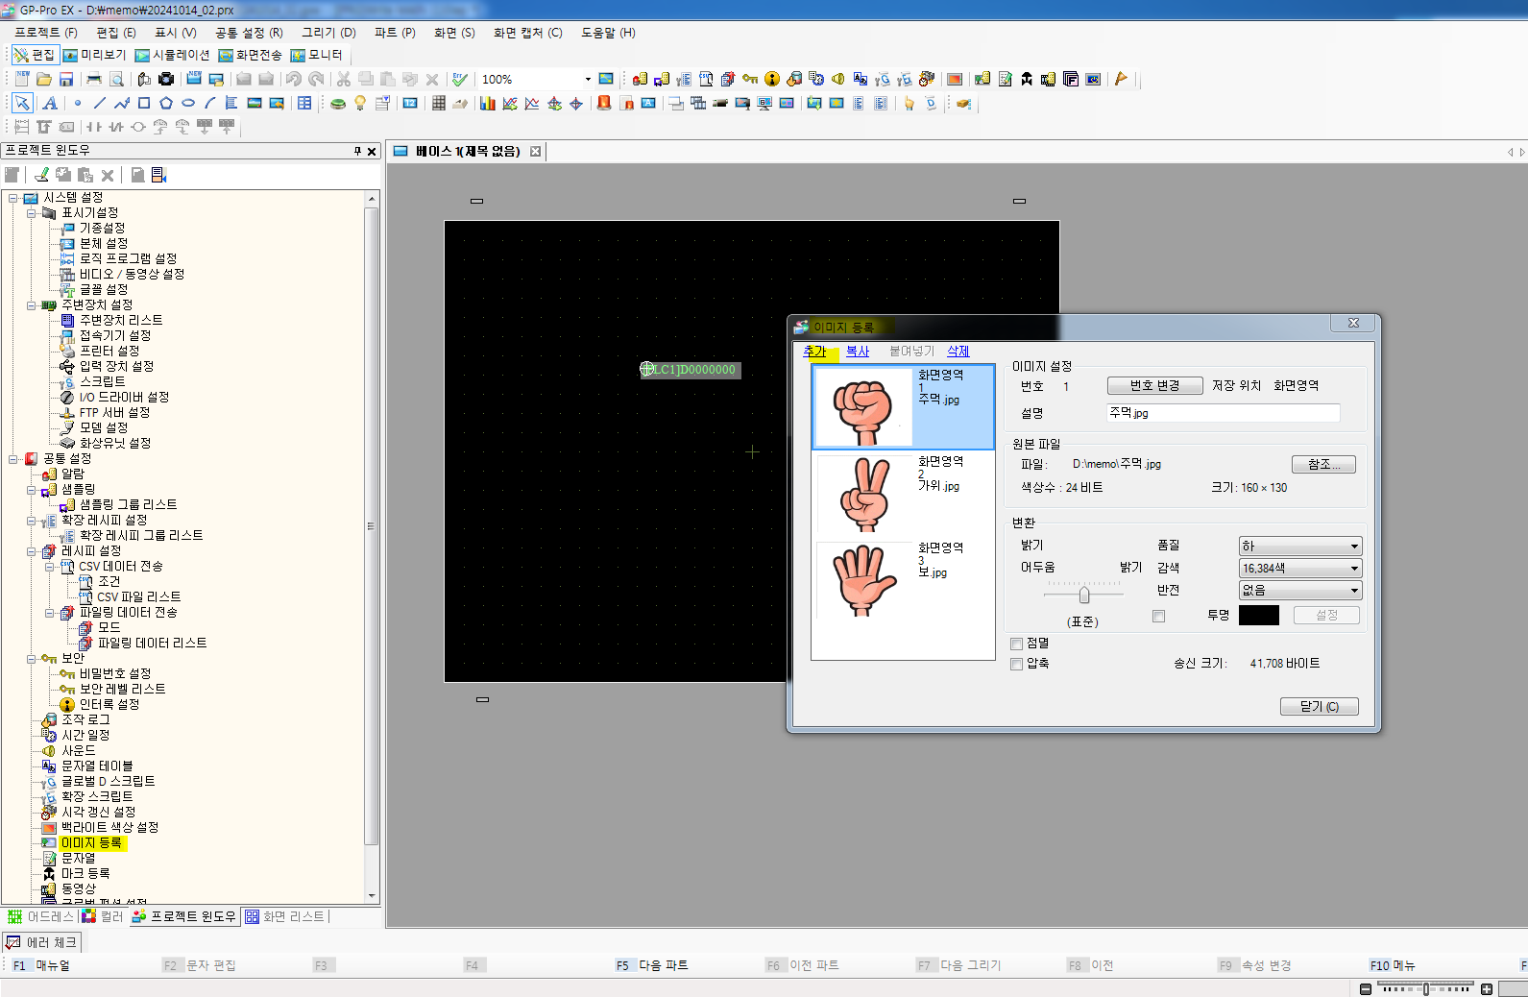Open the 공통 설정(R) menu

click(249, 33)
